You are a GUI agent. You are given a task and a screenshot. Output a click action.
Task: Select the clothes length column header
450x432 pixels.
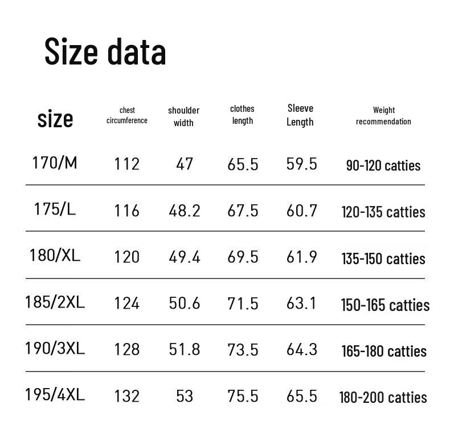click(242, 115)
